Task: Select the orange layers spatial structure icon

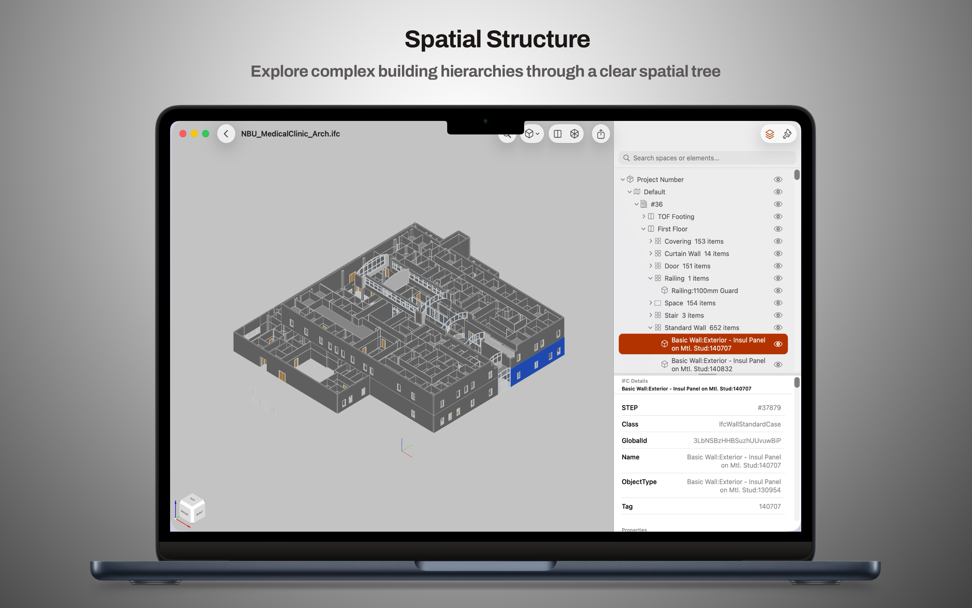Action: [x=769, y=134]
